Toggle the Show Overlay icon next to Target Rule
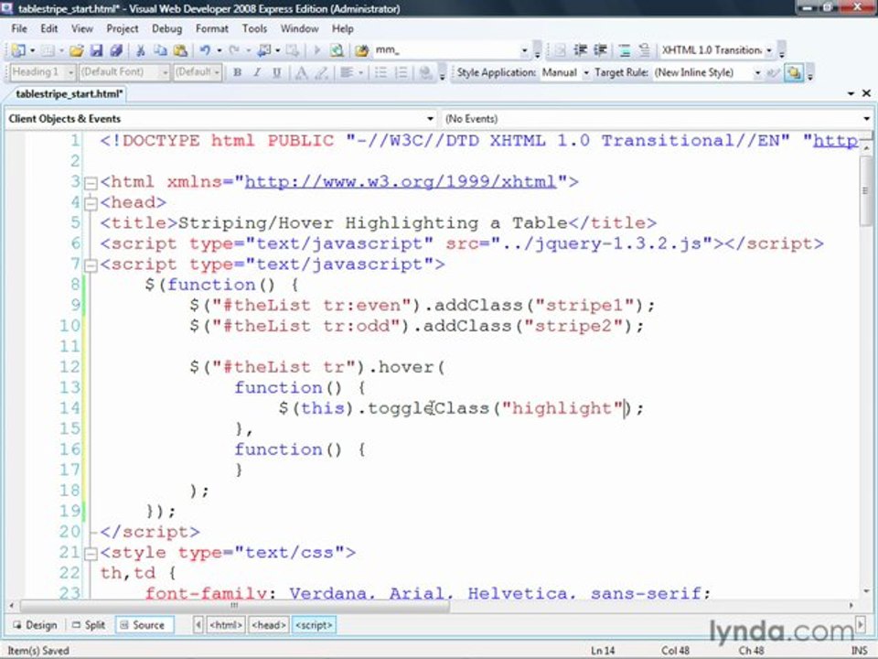This screenshot has height=659, width=878. 794,72
